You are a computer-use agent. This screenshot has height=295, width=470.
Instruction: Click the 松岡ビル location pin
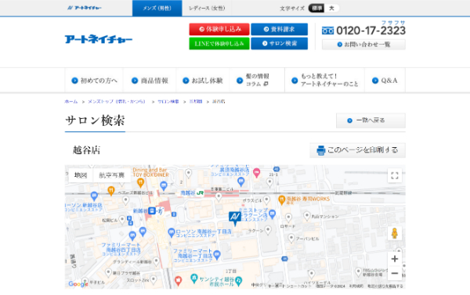click(122, 220)
